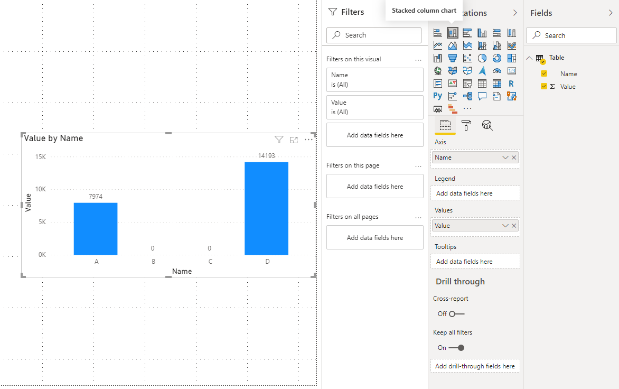Choose the Decomposition tree visual
The image size is (619, 389).
pyautogui.click(x=467, y=96)
